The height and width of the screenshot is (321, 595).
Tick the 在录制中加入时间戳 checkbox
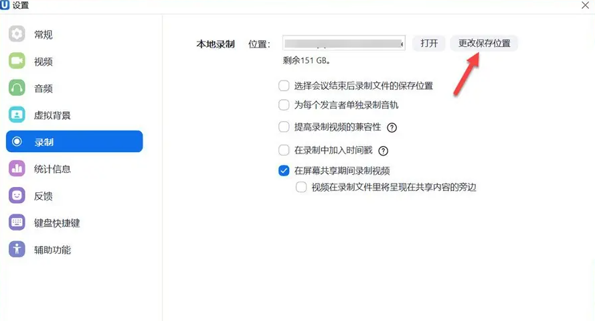tap(284, 150)
